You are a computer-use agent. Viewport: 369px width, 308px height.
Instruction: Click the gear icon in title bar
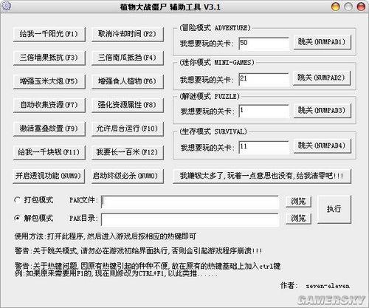pos(7,6)
